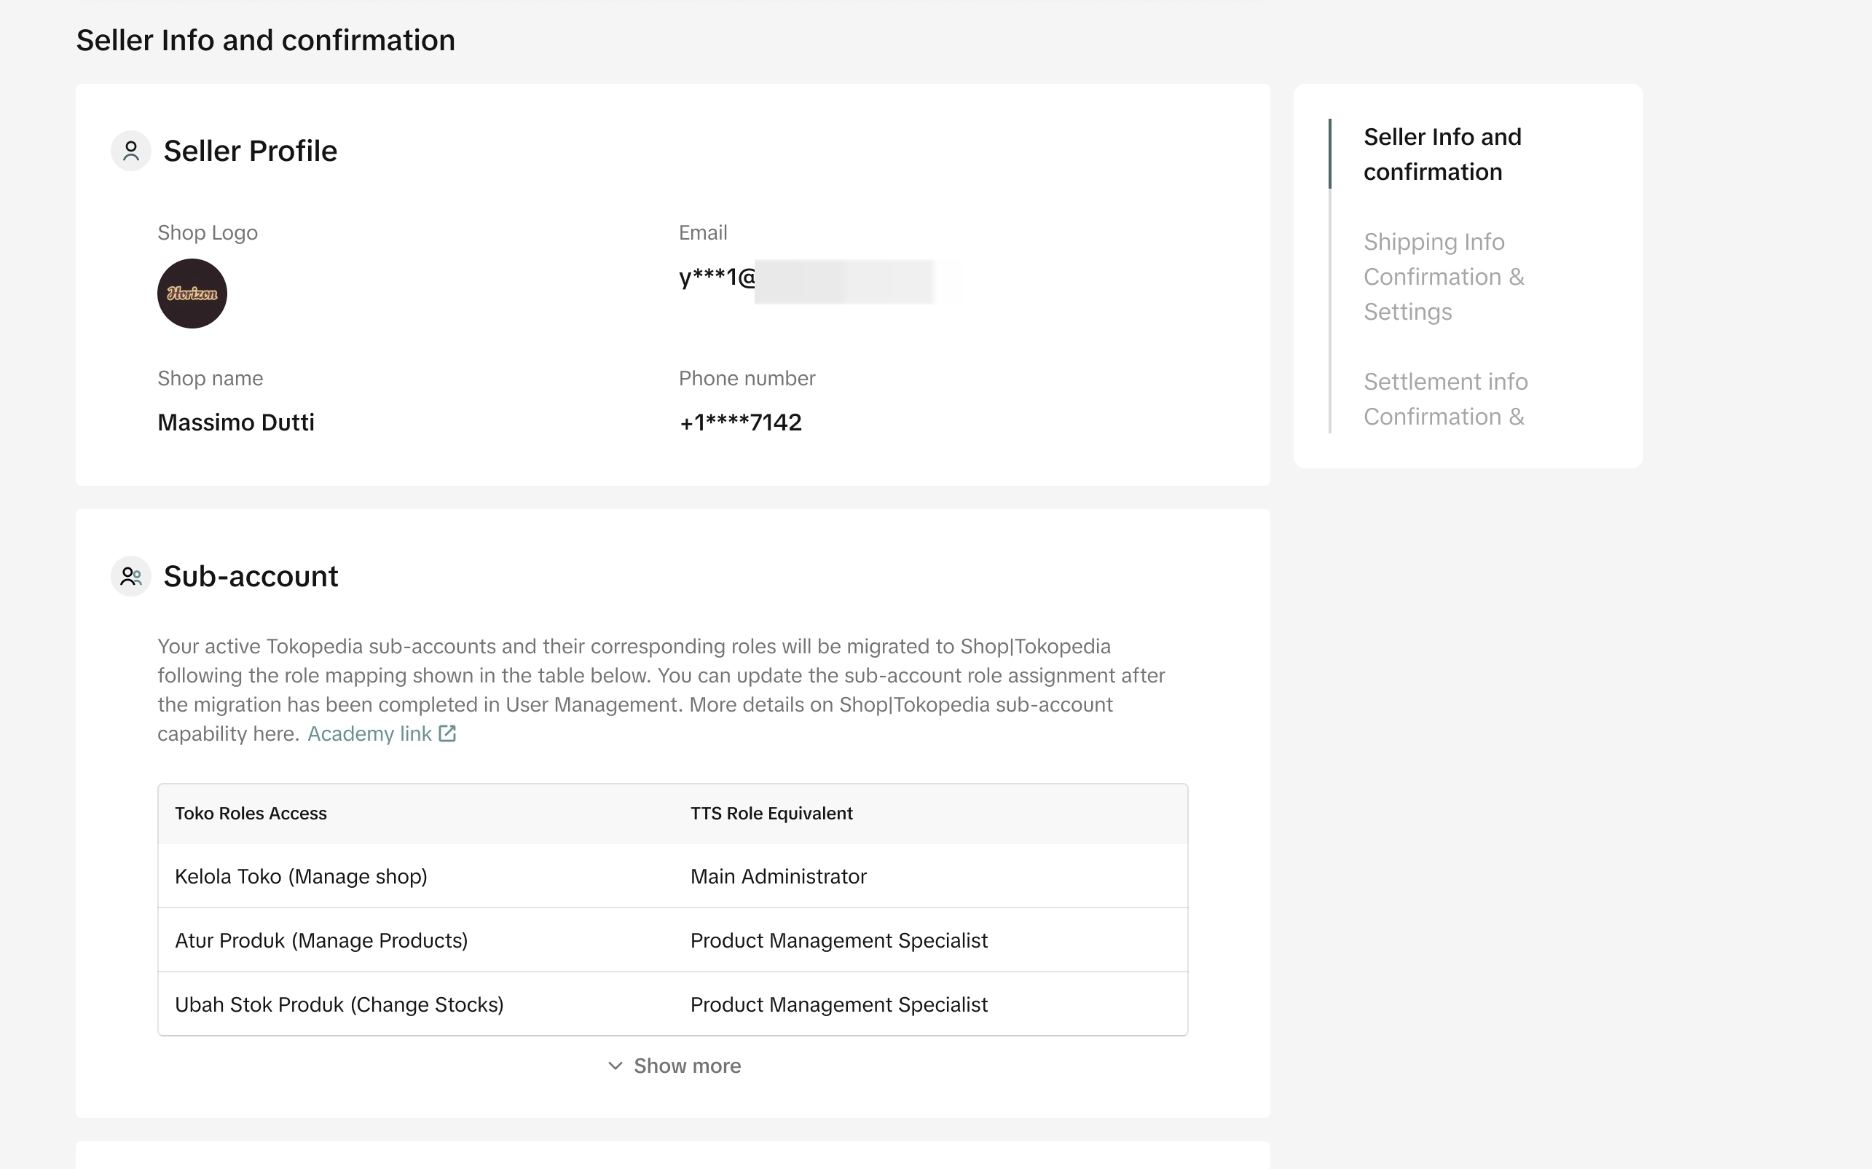This screenshot has height=1169, width=1872.
Task: Go to Settlement info Confirmation section
Action: point(1444,399)
